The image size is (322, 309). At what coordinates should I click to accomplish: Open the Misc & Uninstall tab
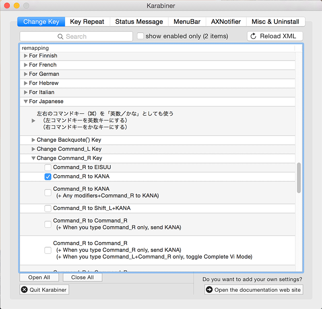coord(275,22)
